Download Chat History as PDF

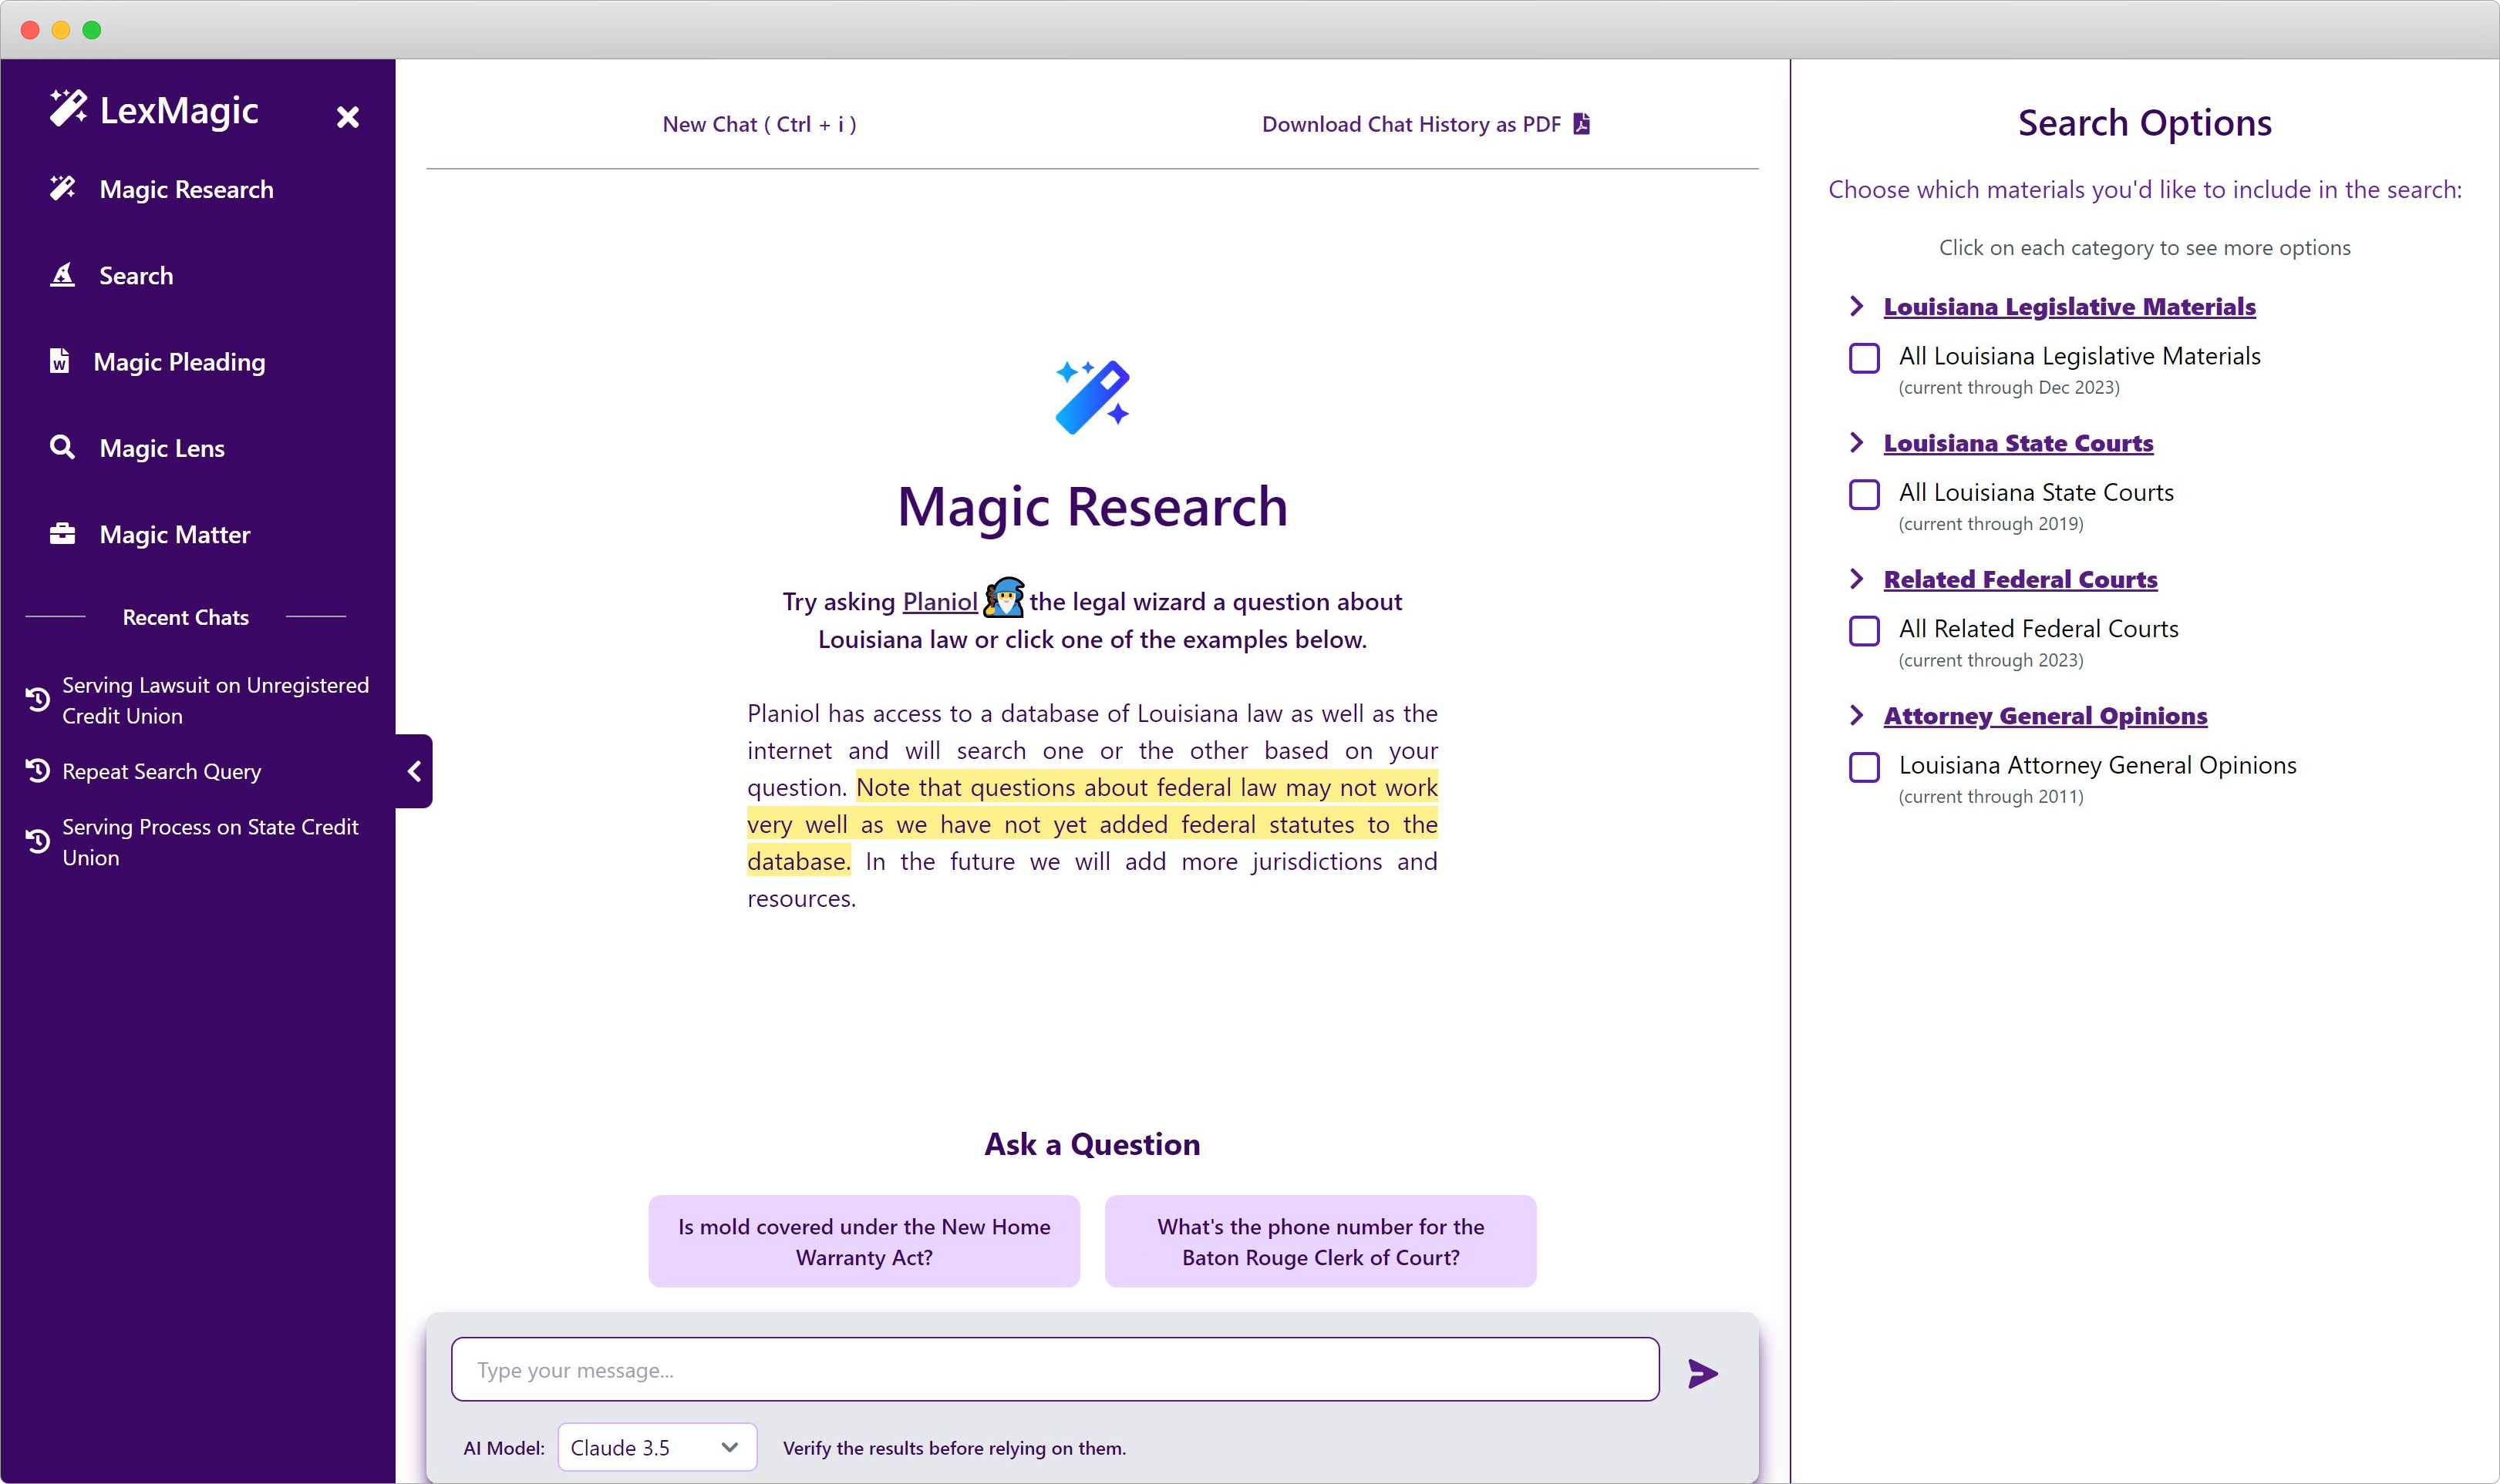point(1425,124)
